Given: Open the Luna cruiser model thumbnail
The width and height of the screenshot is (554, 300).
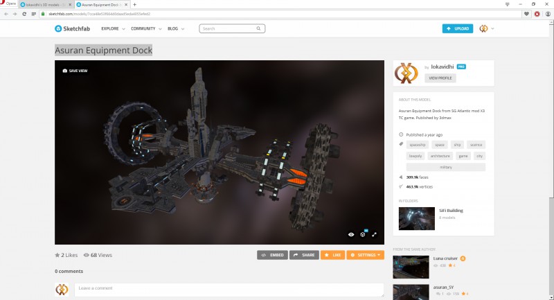Looking at the screenshot, I should point(411,267).
